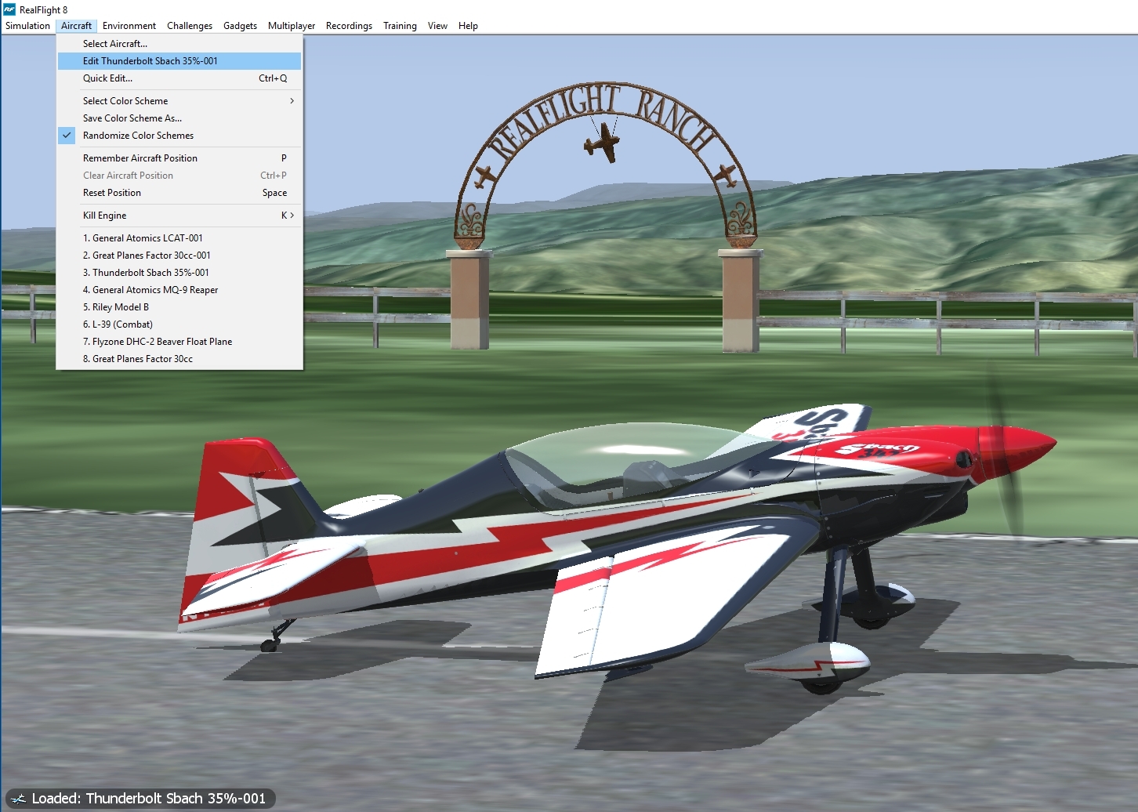Toggle Randomize Color Schemes option
The width and height of the screenshot is (1138, 812).
pyautogui.click(x=179, y=136)
